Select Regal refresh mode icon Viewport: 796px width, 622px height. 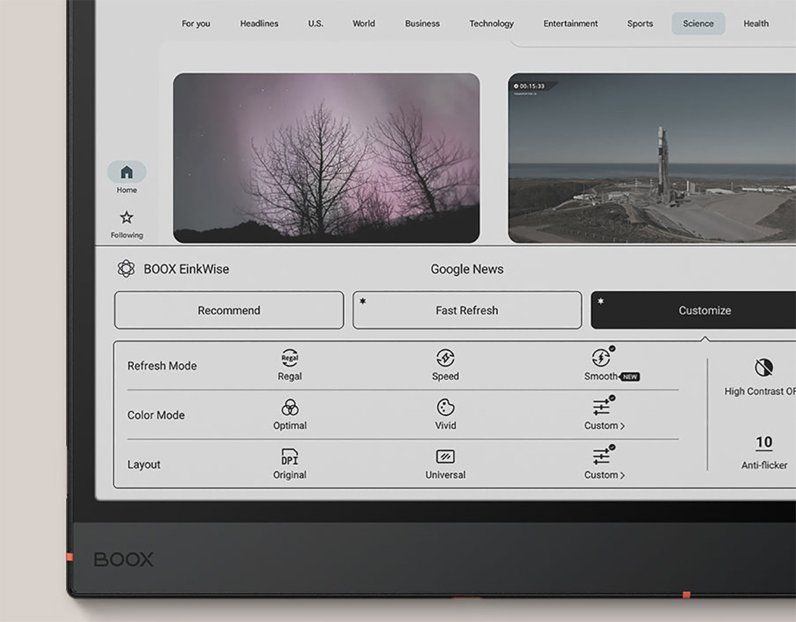[x=290, y=358]
